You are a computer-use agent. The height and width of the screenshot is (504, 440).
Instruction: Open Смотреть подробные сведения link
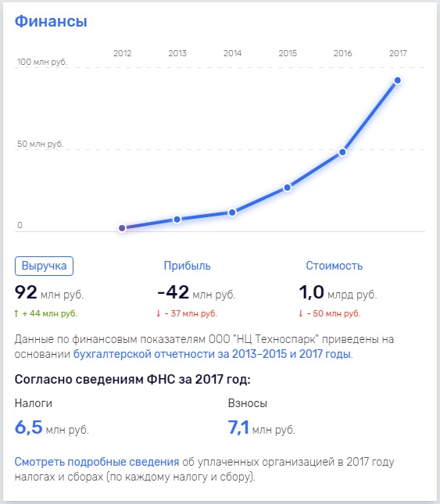pyautogui.click(x=97, y=462)
